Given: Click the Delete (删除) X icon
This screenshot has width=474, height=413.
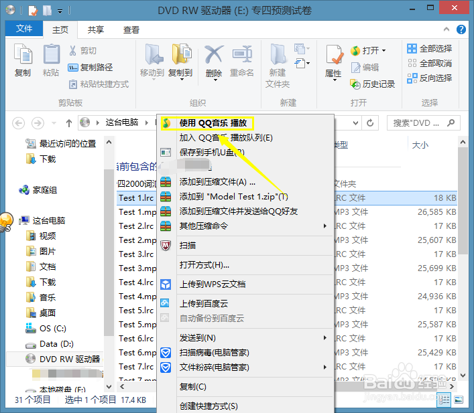Looking at the screenshot, I should (214, 55).
